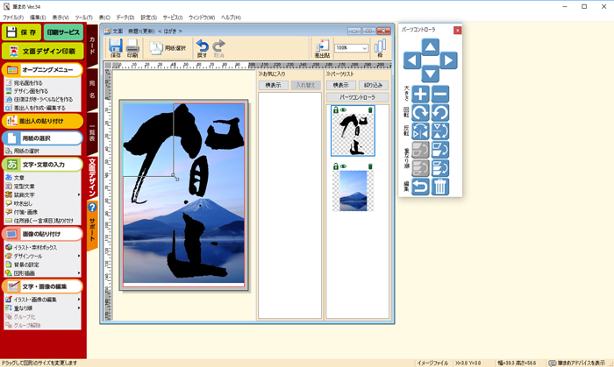614x367 pixels.
Task: Toggle the lock on the calligraphy part
Action: coord(335,110)
